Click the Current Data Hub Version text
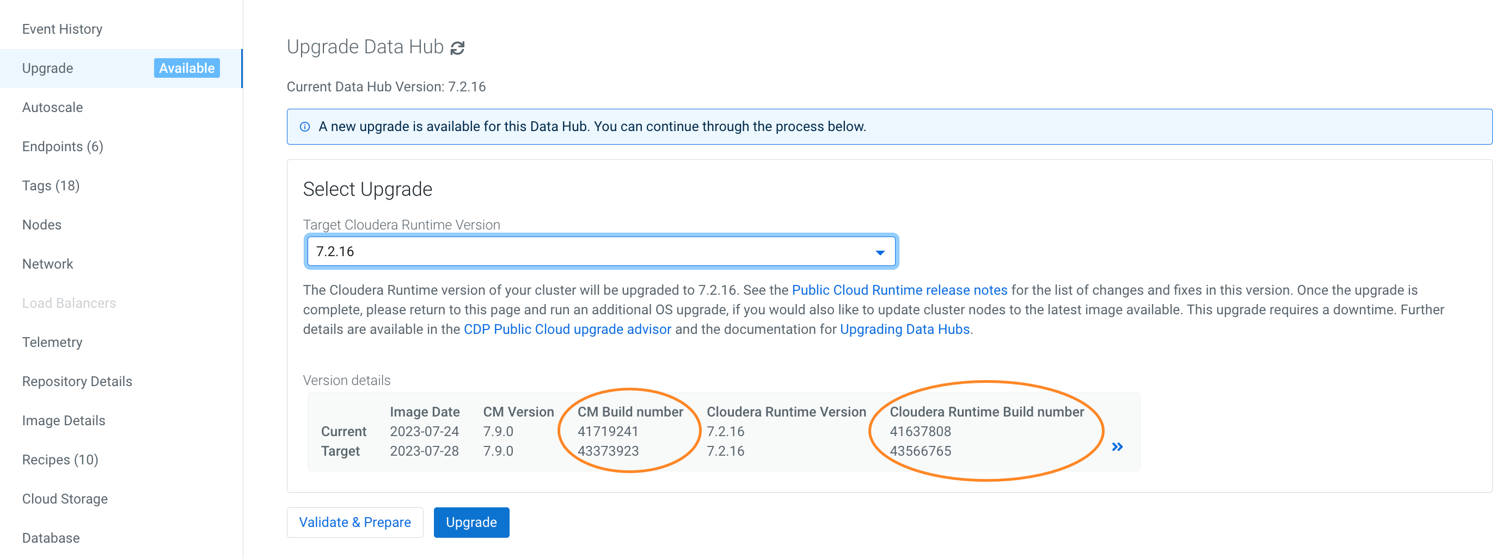This screenshot has height=559, width=1495. pyautogui.click(x=386, y=87)
